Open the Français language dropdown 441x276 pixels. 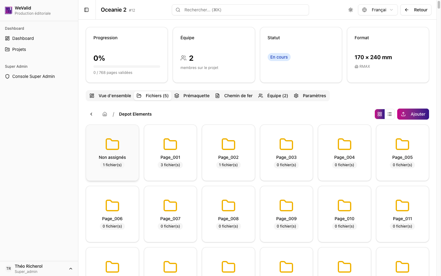pos(378,10)
